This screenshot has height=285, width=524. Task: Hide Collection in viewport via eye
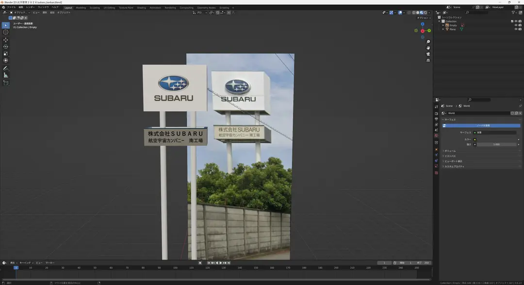point(516,21)
